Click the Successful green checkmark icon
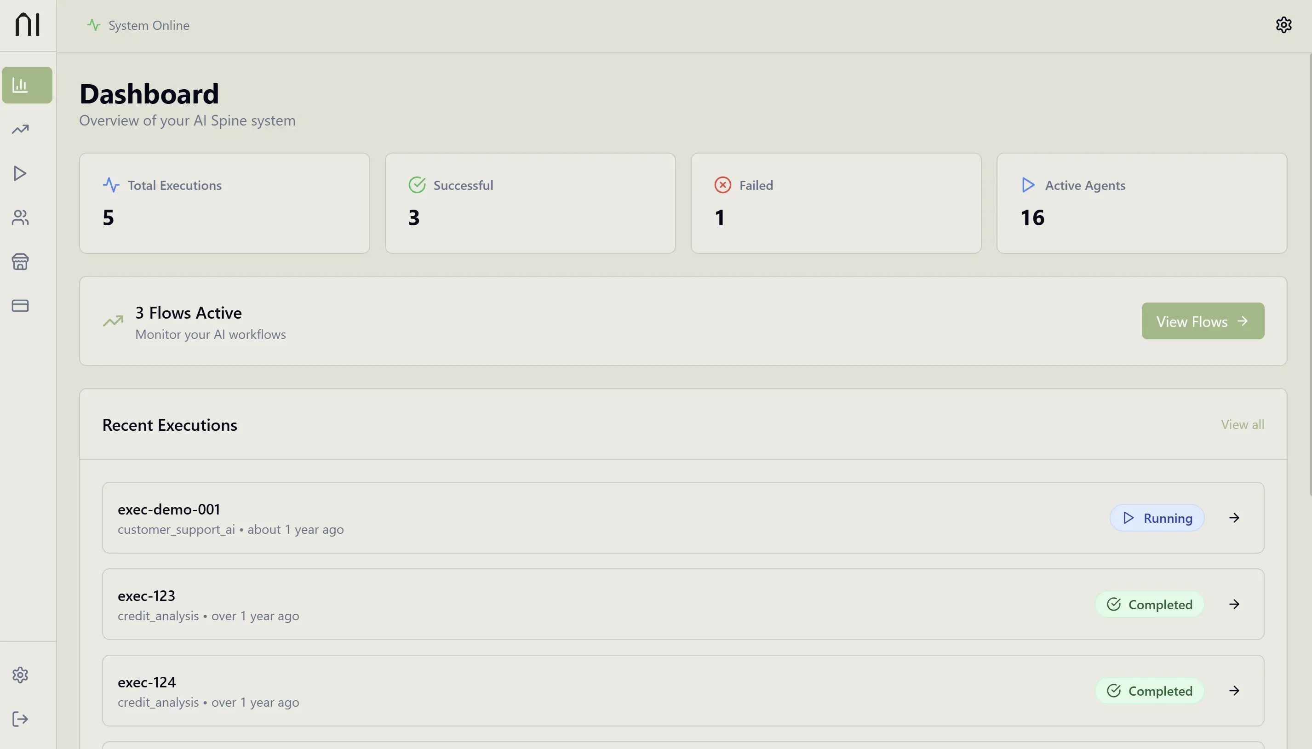 point(417,185)
